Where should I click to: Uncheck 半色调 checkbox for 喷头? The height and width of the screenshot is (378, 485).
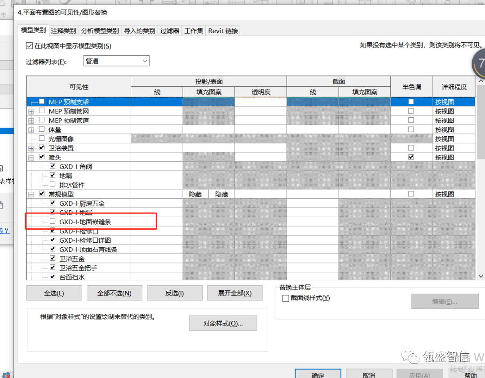pyautogui.click(x=411, y=157)
